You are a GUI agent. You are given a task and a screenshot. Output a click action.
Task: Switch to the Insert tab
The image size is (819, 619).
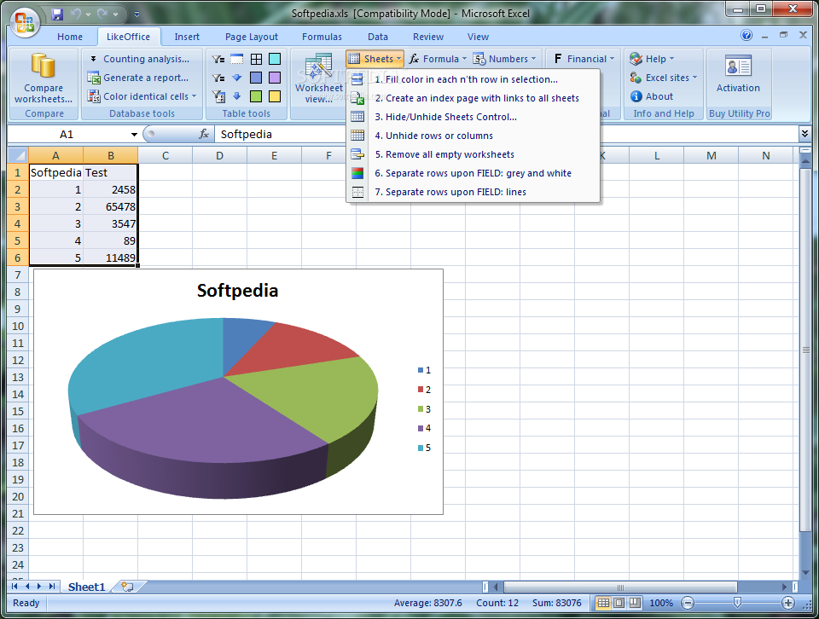click(x=187, y=37)
